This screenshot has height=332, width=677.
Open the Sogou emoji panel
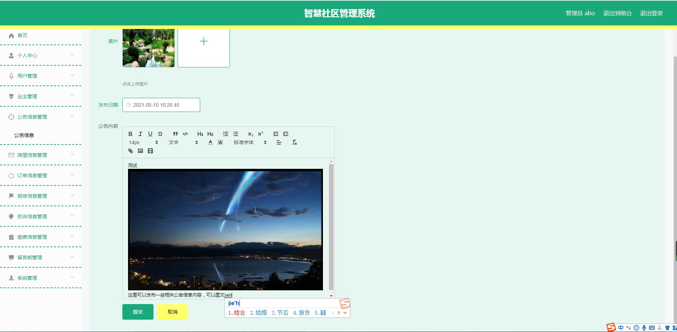[x=636, y=328]
